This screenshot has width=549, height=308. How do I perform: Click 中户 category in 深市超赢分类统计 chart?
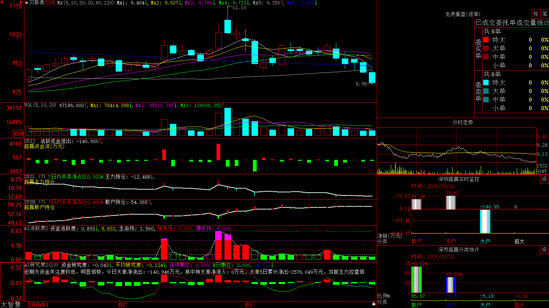tap(451, 305)
